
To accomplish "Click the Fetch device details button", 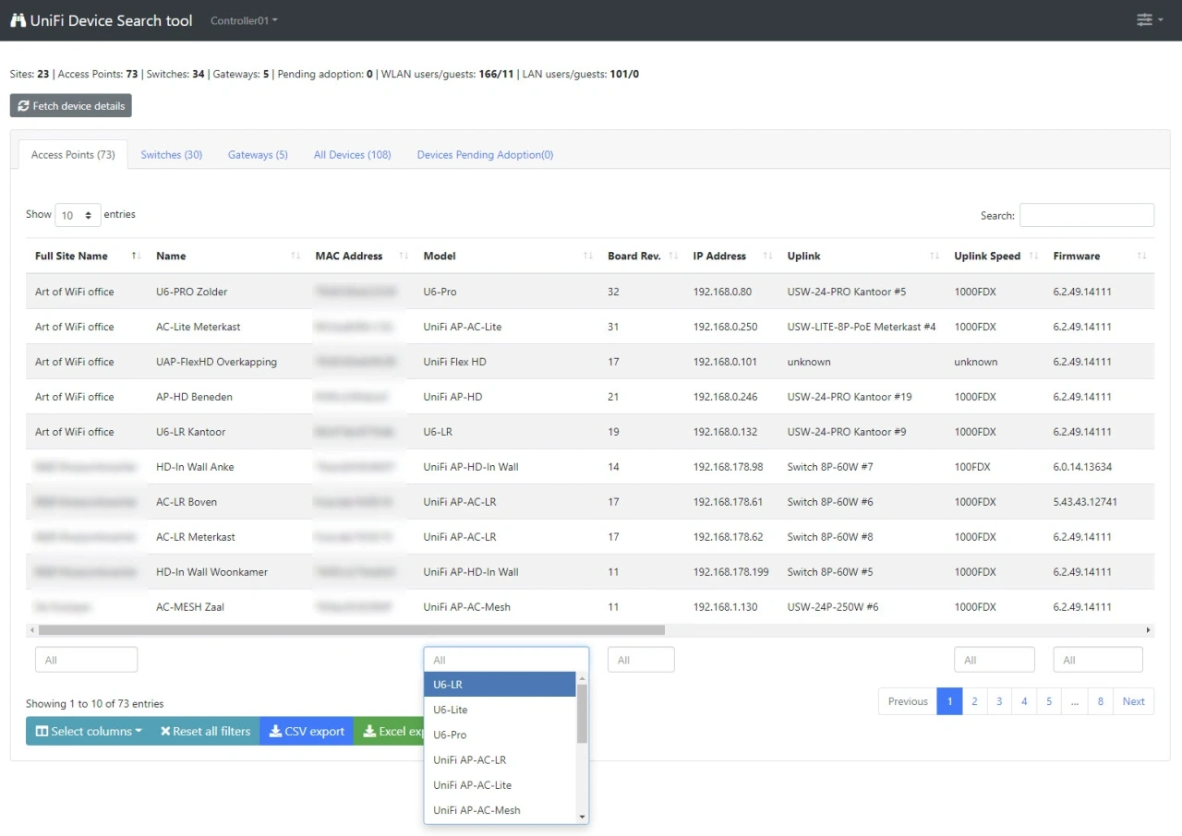I will [x=70, y=105].
